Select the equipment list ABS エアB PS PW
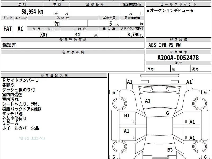212x159 pixels. coord(164,45)
